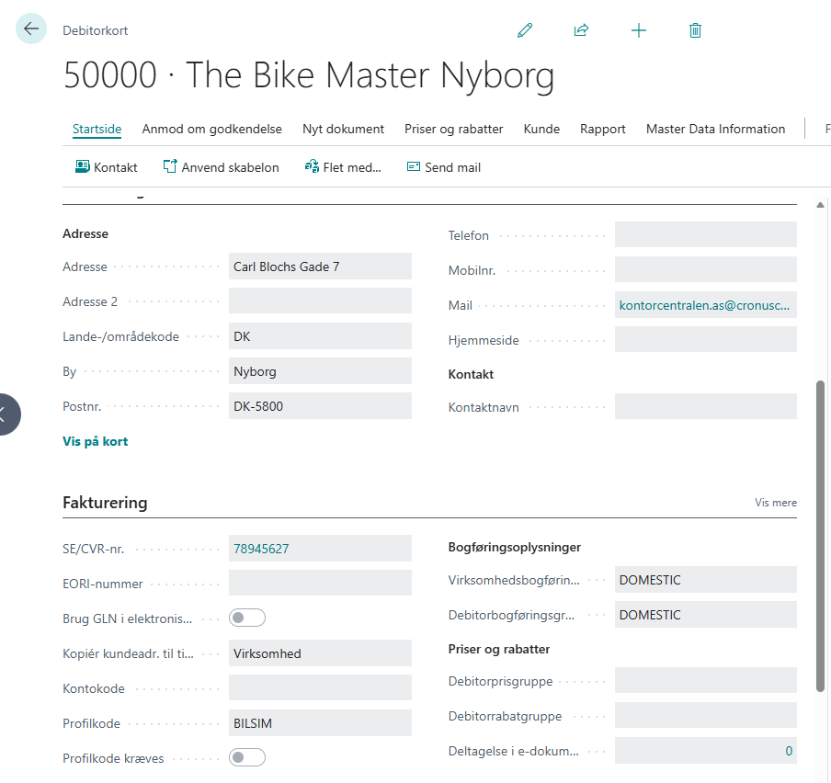Open the Debitorbogføringsgruppe field showing DOMESTIC

pos(706,615)
